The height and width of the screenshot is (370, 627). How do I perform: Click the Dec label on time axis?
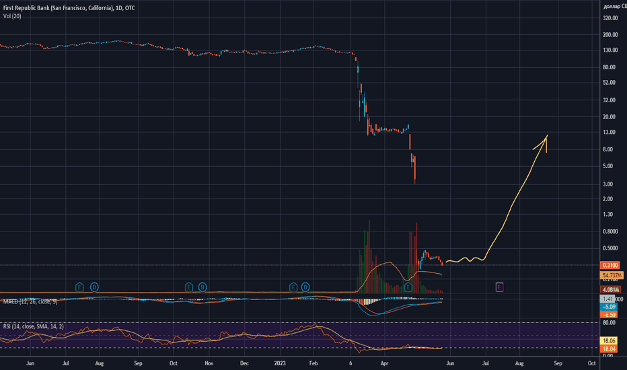pos(244,363)
